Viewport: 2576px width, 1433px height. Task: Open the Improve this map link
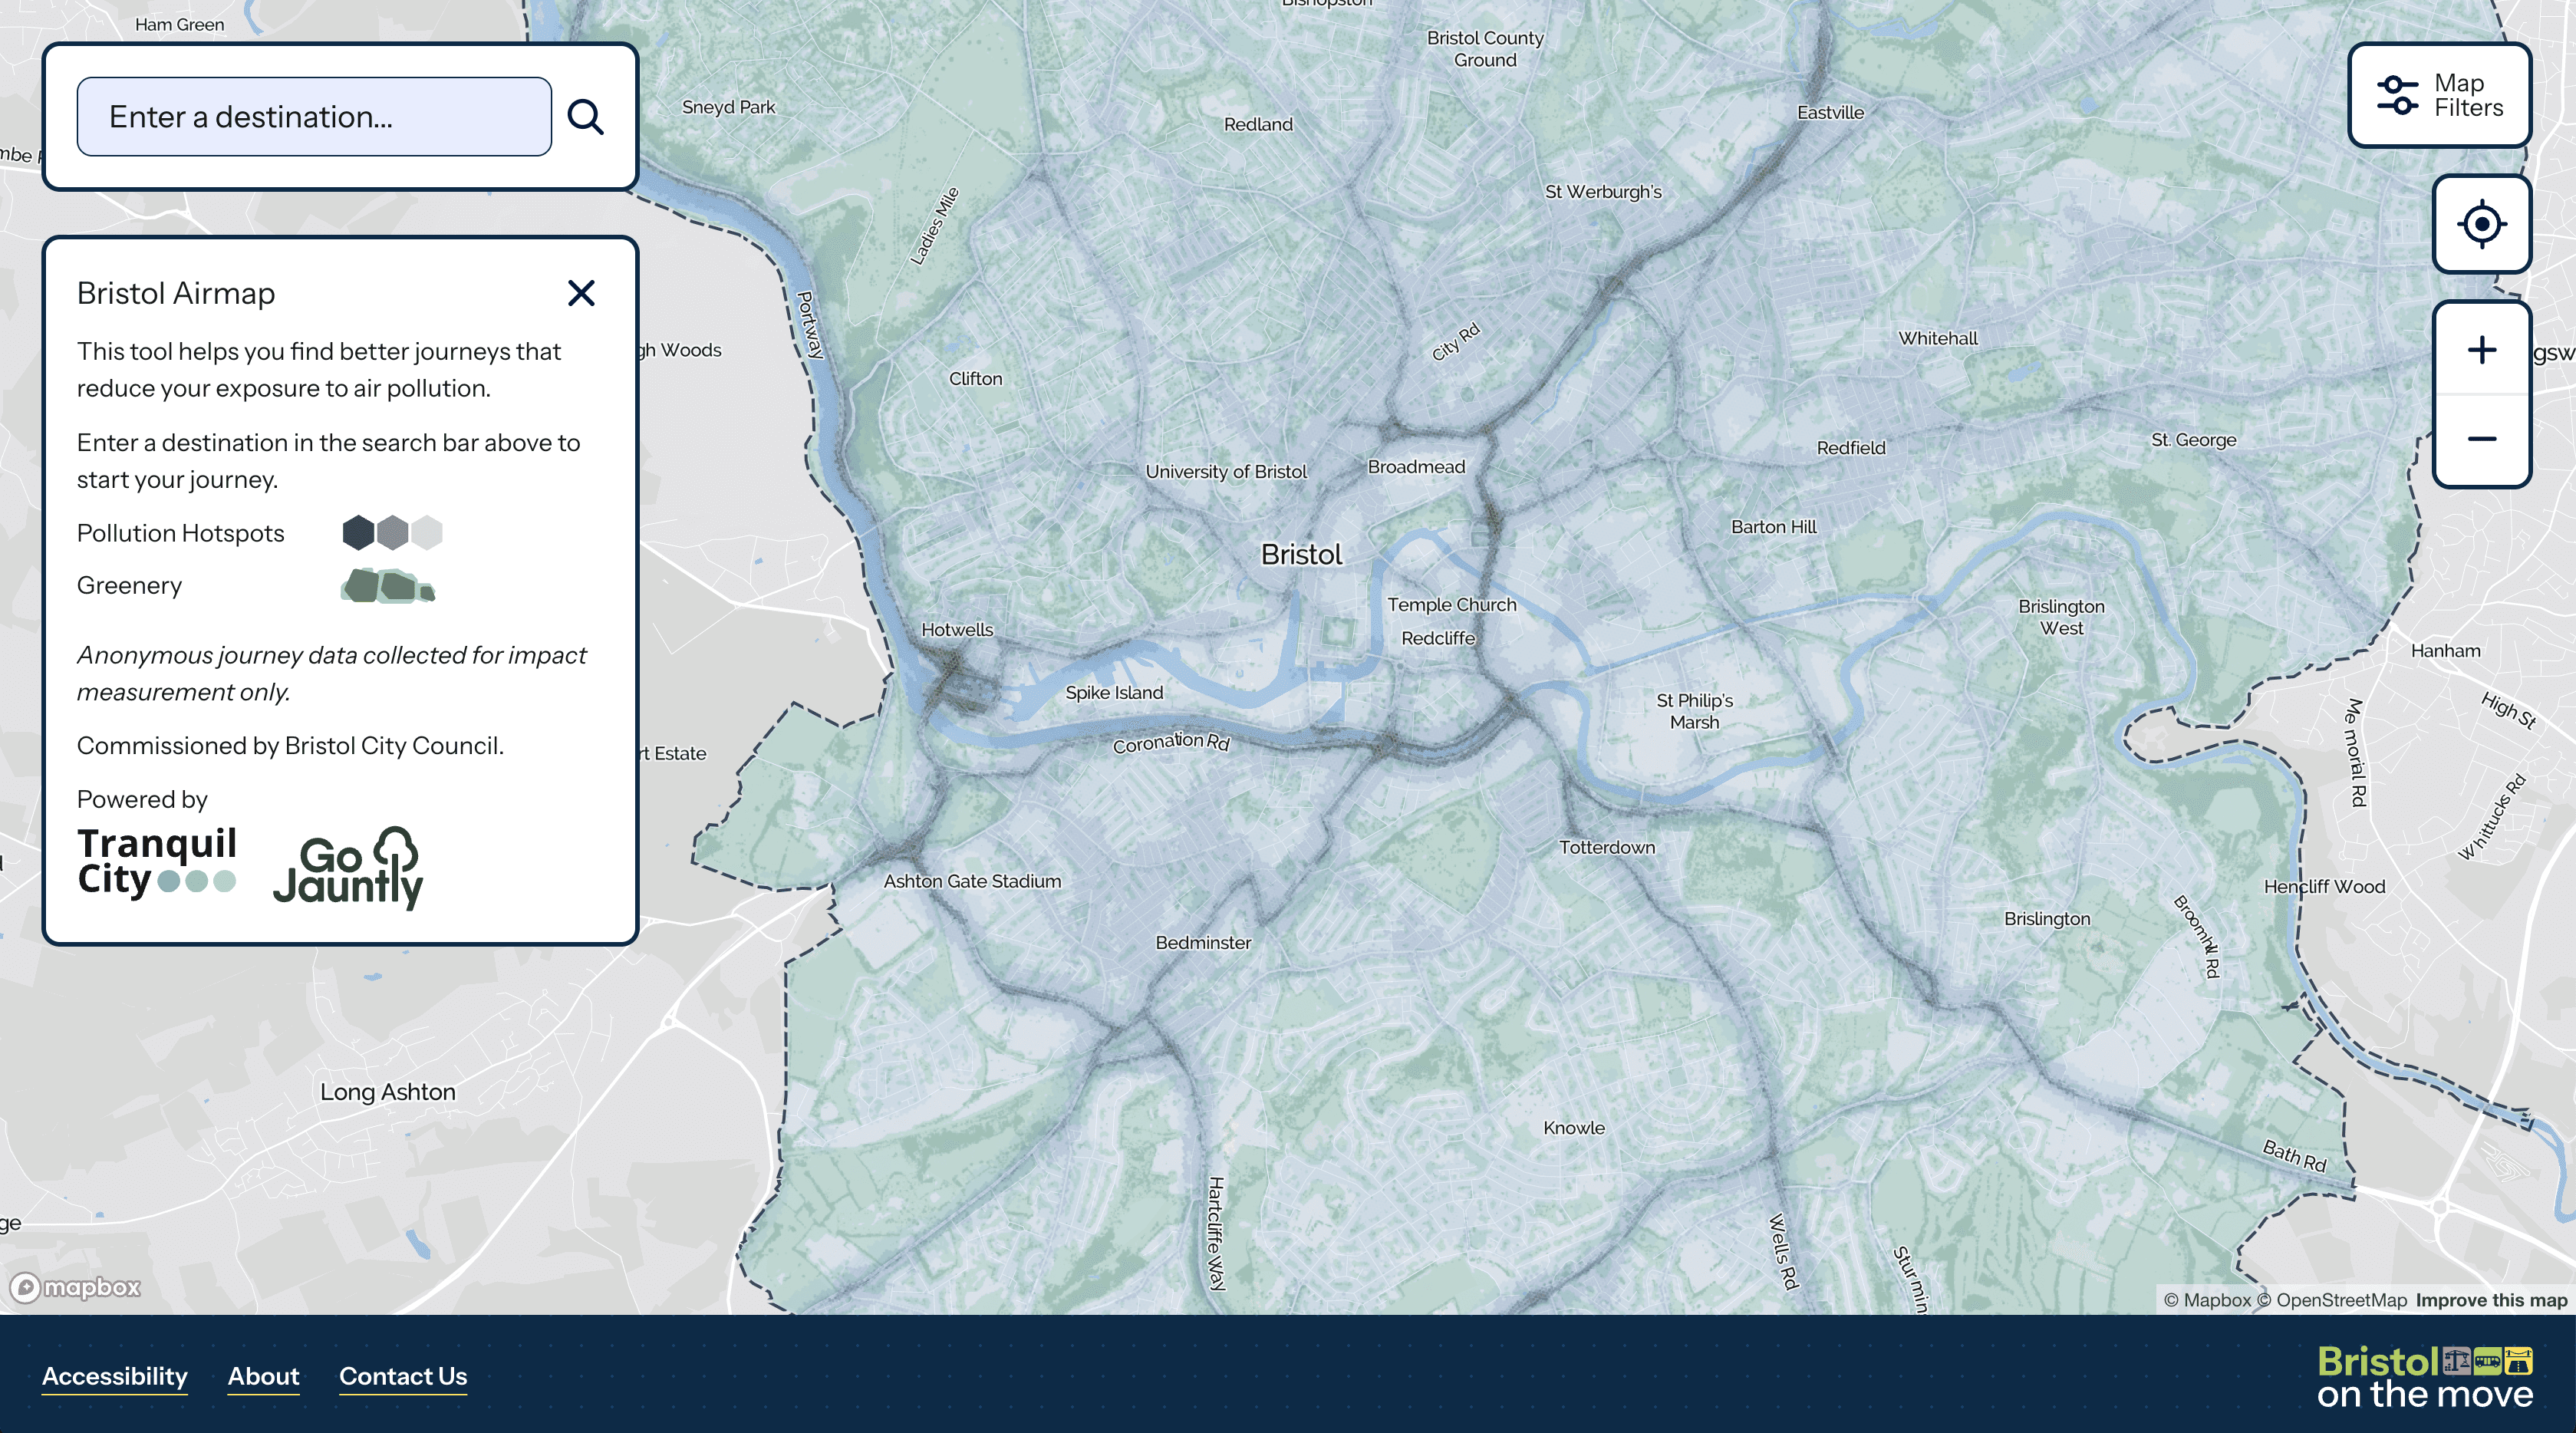(2491, 1300)
